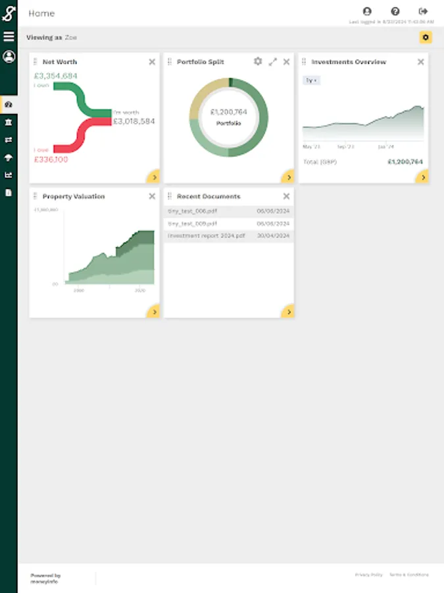Screen dimensions: 444x593
Task: Grab the Net Worth widget drag handle
Action: (x=35, y=62)
